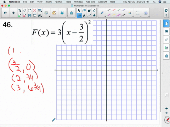Click the red pen circle icon bottom right

(x=168, y=120)
